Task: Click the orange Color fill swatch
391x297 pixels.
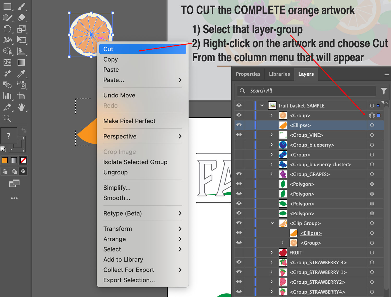Action: (5, 160)
